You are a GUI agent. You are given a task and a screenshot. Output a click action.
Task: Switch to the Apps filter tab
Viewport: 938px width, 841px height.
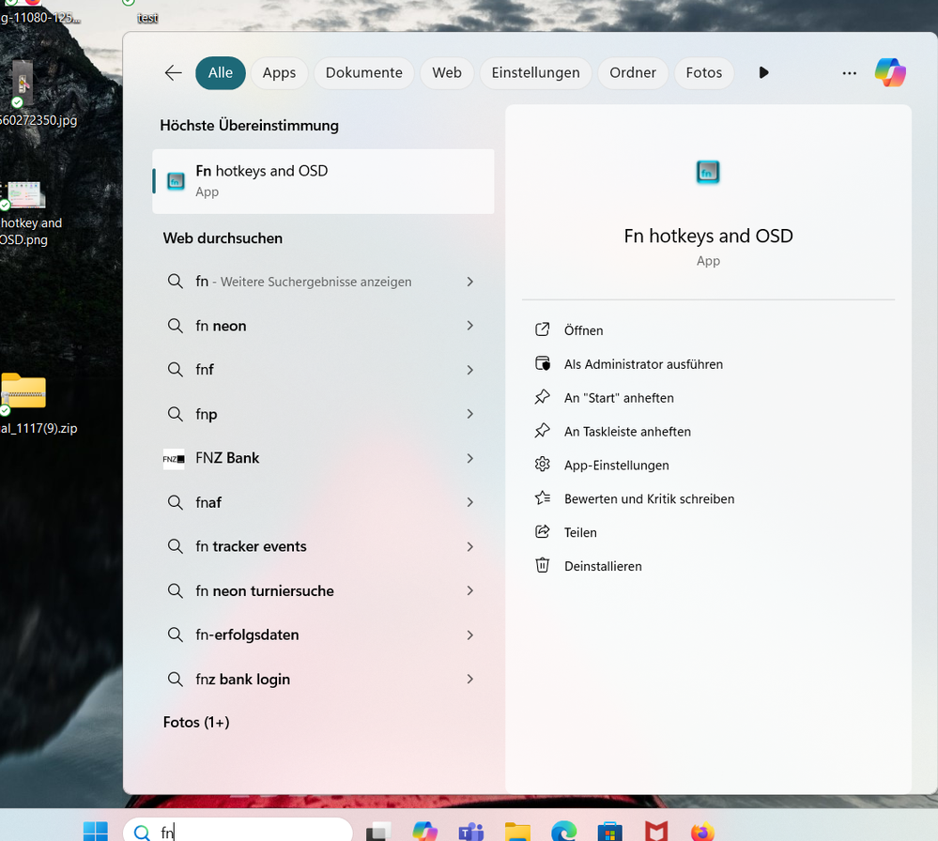tap(279, 73)
